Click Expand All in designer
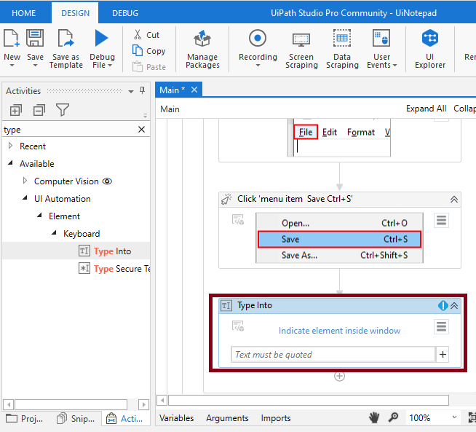 point(426,109)
